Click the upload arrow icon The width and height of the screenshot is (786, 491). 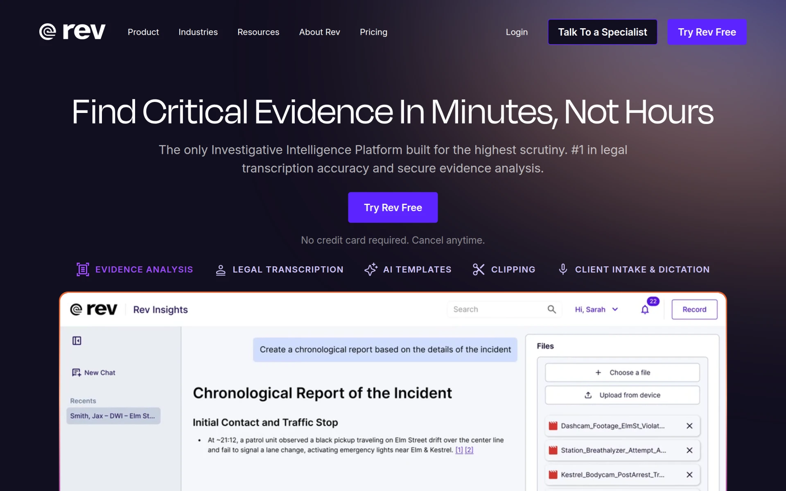tap(588, 395)
